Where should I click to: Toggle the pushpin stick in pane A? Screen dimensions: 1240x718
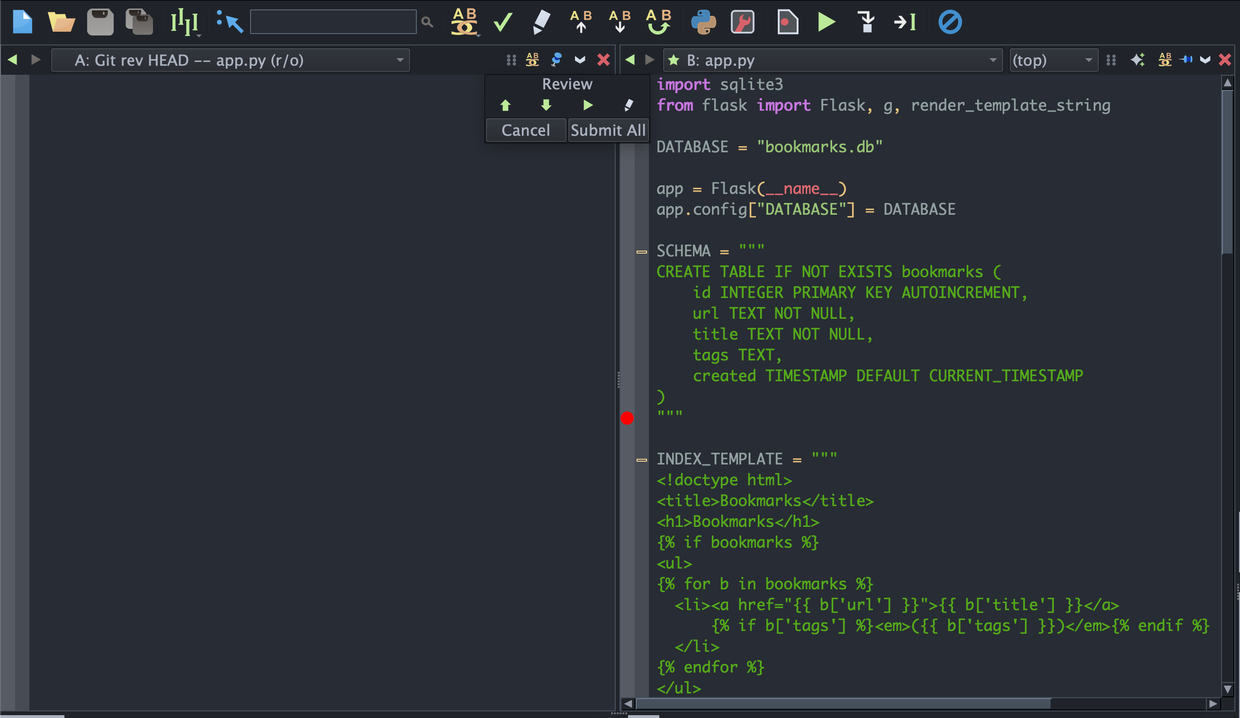coord(557,60)
